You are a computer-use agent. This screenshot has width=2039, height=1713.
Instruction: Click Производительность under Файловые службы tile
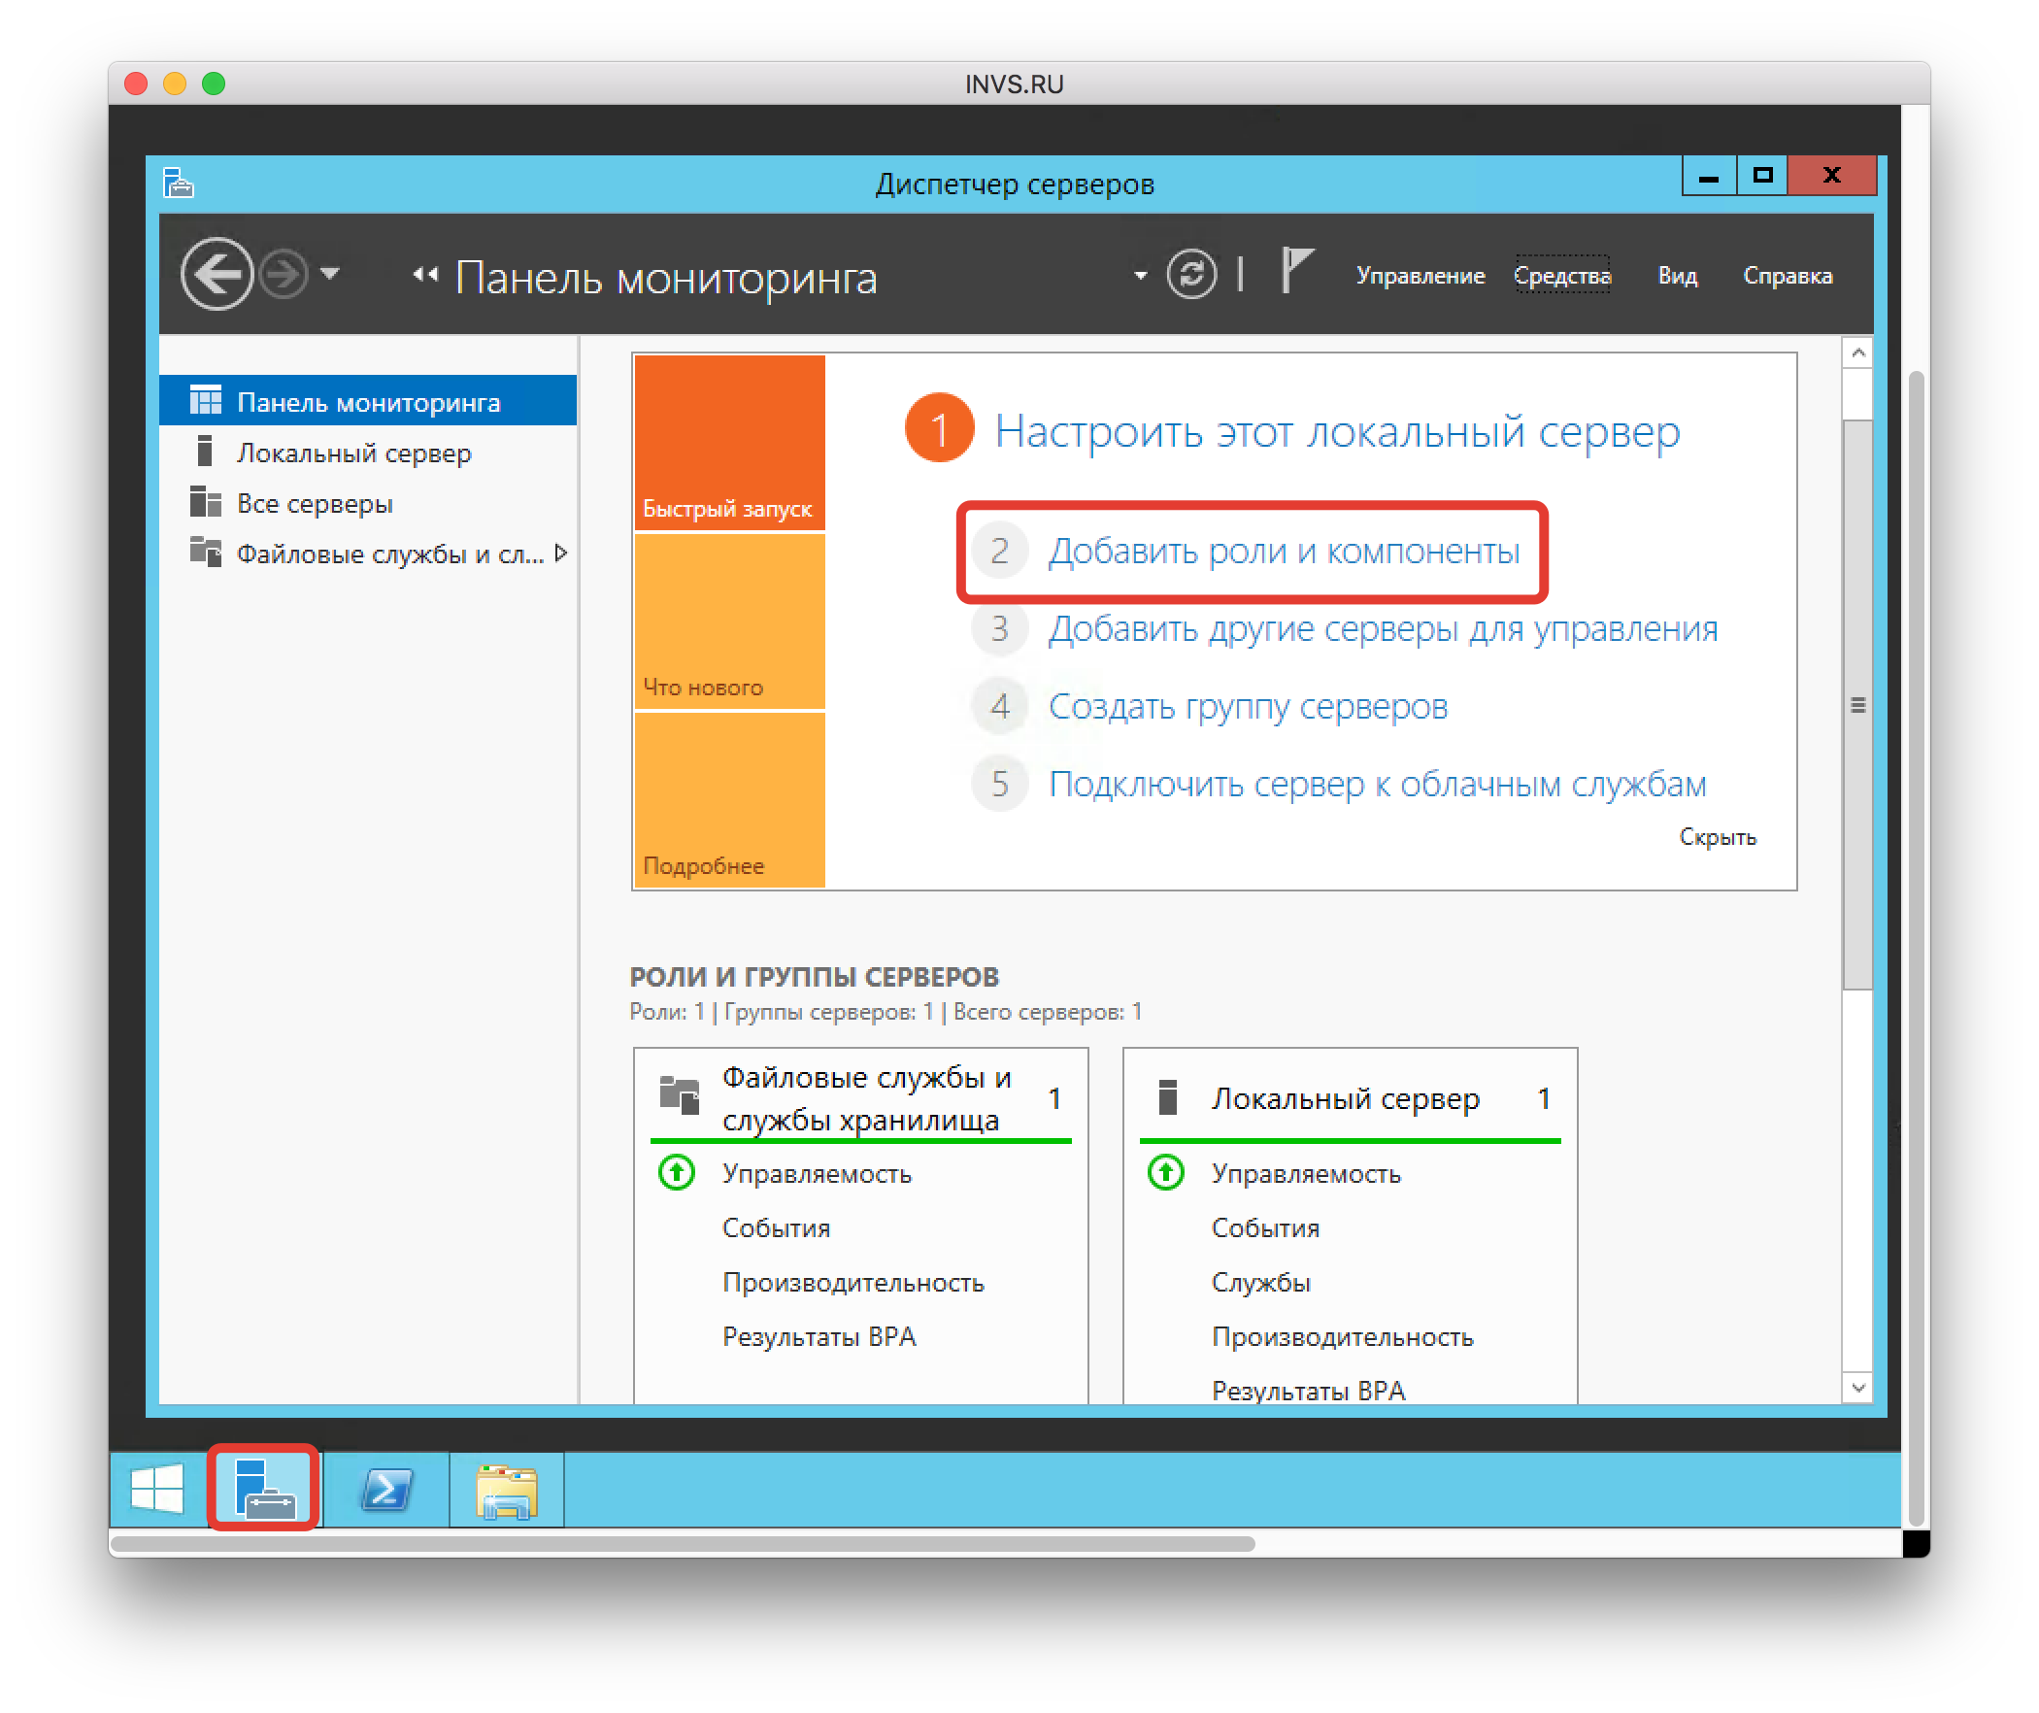[x=852, y=1282]
